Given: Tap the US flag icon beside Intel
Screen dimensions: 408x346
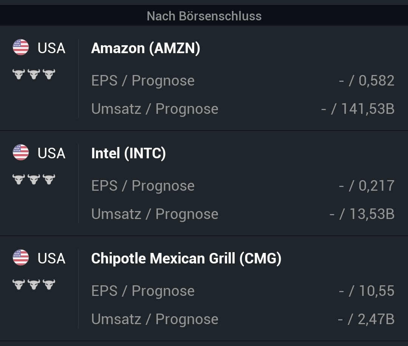Looking at the screenshot, I should click(x=21, y=153).
